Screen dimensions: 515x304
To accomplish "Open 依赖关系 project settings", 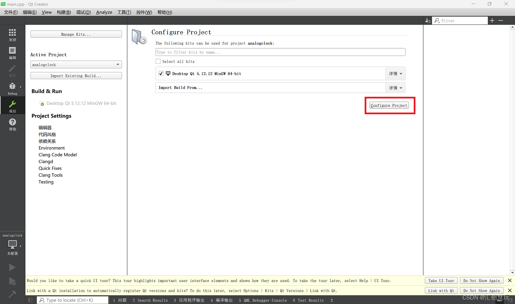I will [47, 141].
